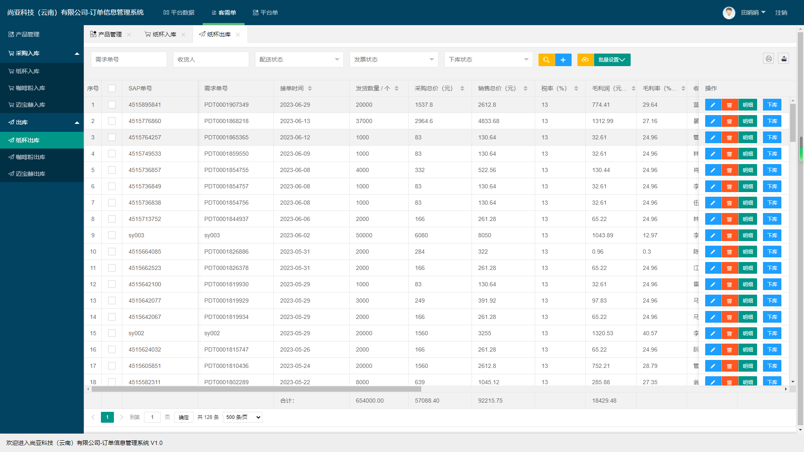Delete row 4515605851 with trash icon
Screen dimensions: 804x452
pos(729,366)
